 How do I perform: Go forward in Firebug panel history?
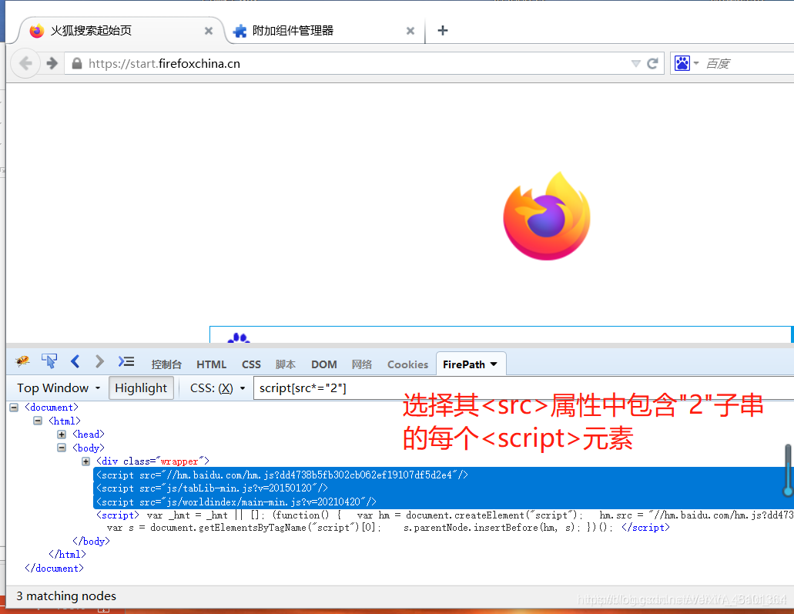point(99,361)
